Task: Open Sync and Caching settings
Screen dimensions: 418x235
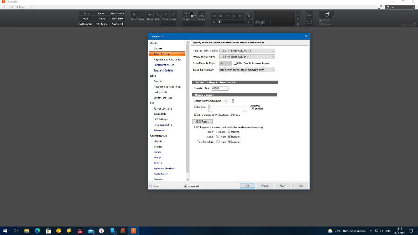Action: (x=163, y=70)
